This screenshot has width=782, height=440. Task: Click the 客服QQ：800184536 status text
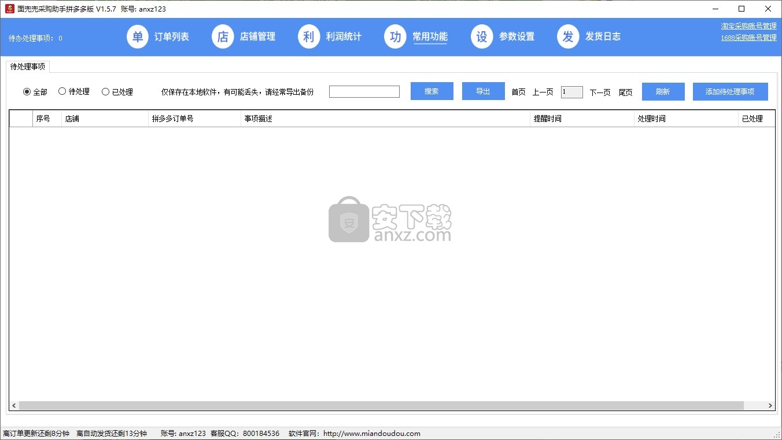click(x=245, y=434)
